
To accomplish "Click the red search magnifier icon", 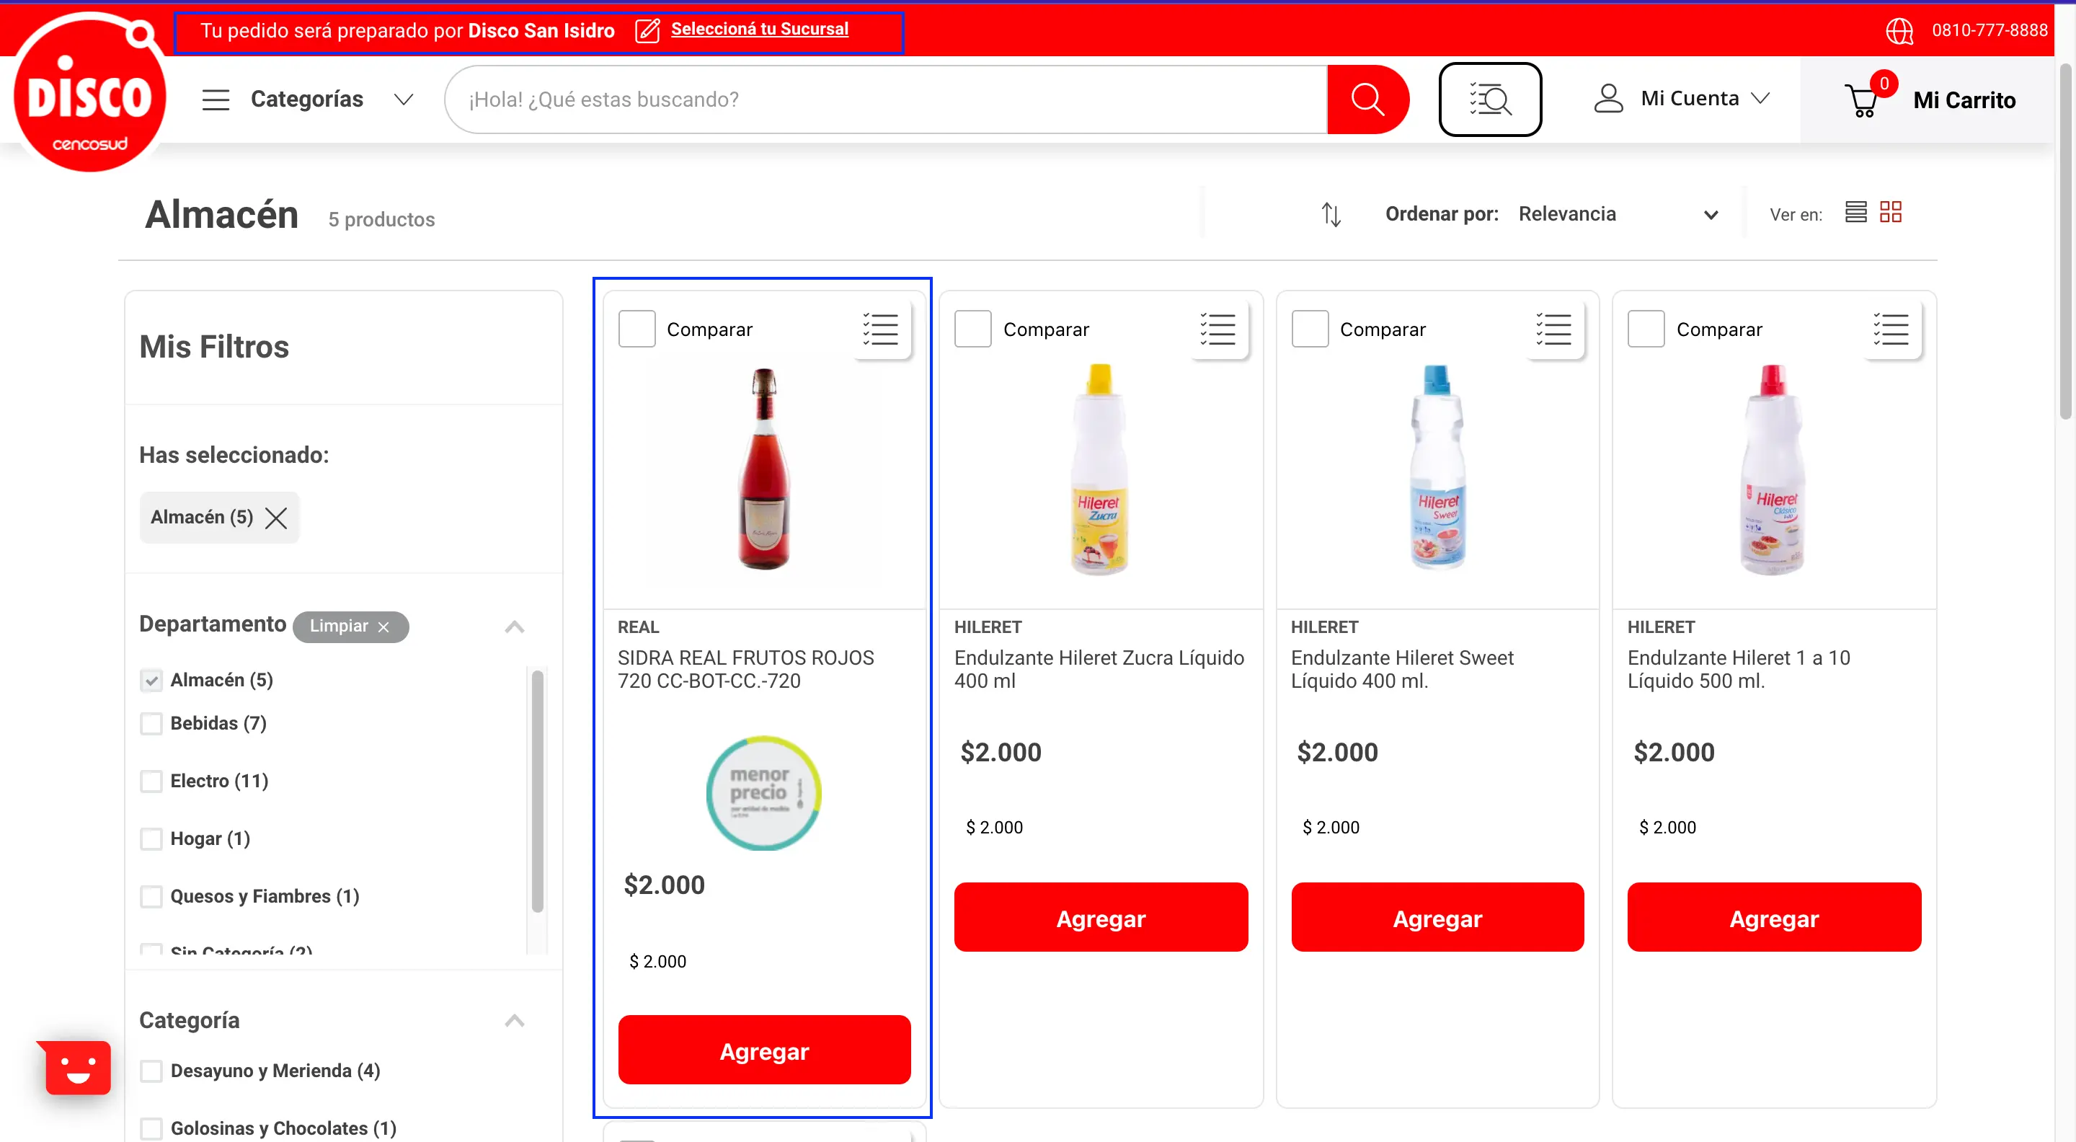I will pos(1367,98).
